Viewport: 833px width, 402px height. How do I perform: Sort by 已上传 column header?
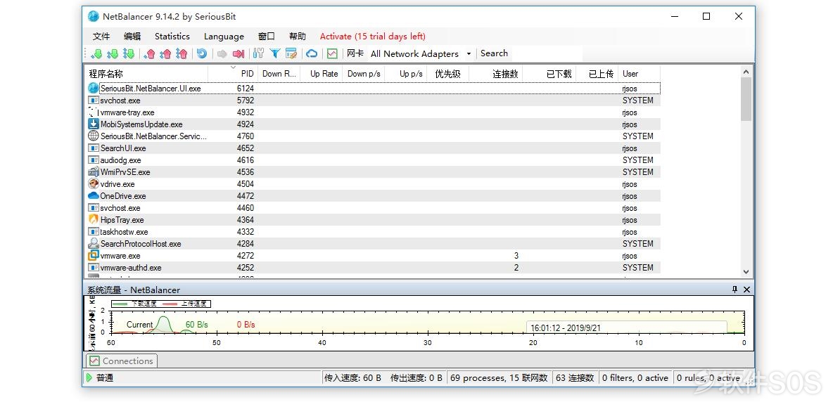(597, 74)
